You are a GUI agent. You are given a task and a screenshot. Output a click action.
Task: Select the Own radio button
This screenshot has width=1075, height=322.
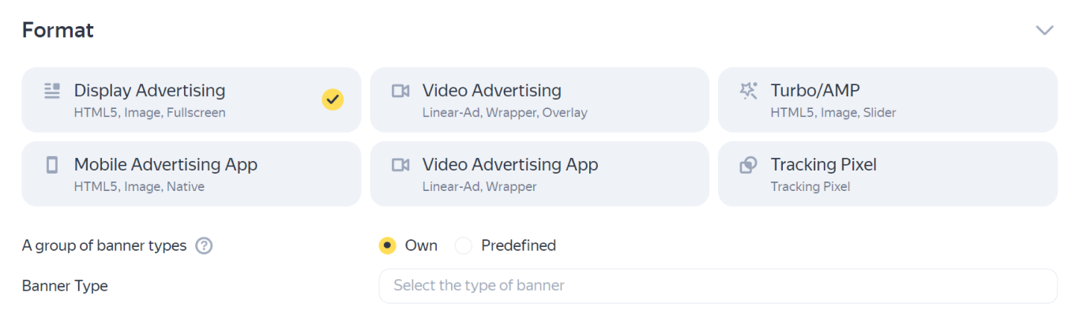click(x=387, y=245)
